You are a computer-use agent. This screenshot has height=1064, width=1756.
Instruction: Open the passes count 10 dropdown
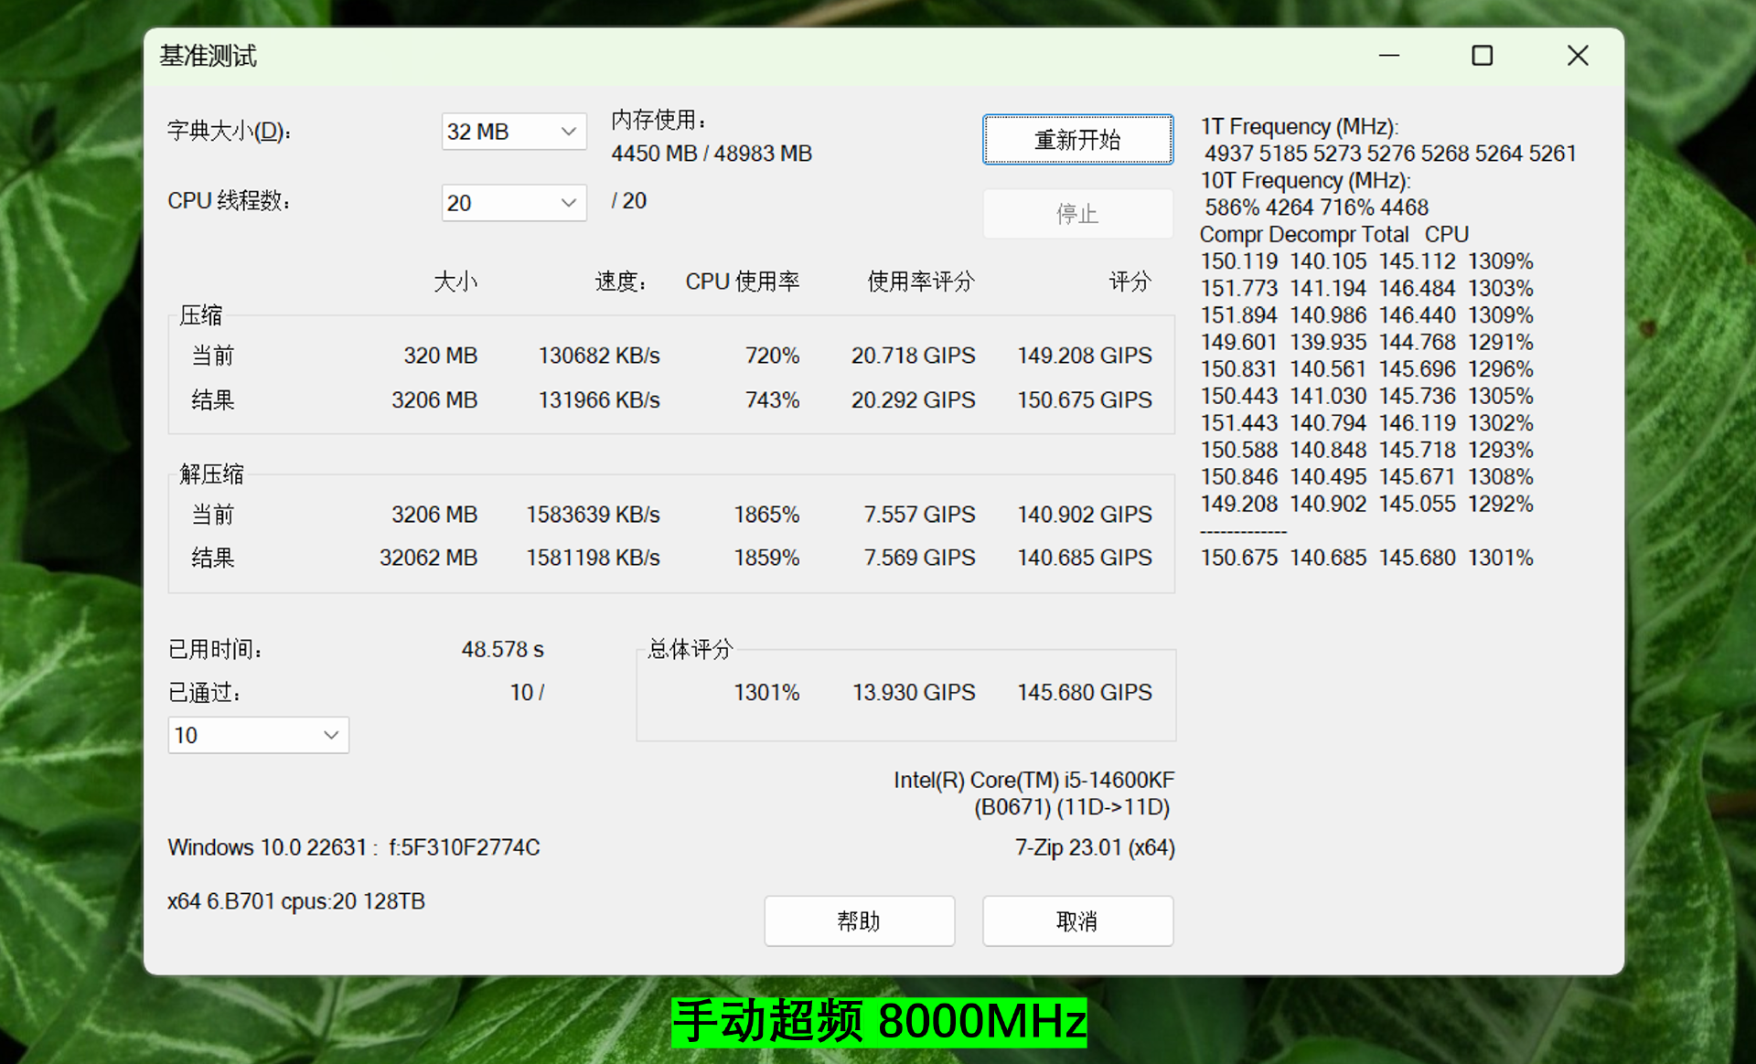coord(258,735)
